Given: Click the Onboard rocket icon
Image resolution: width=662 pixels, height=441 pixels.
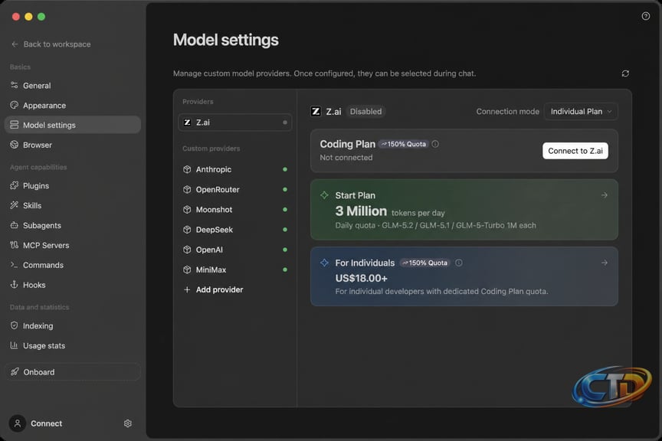Looking at the screenshot, I should coord(15,372).
